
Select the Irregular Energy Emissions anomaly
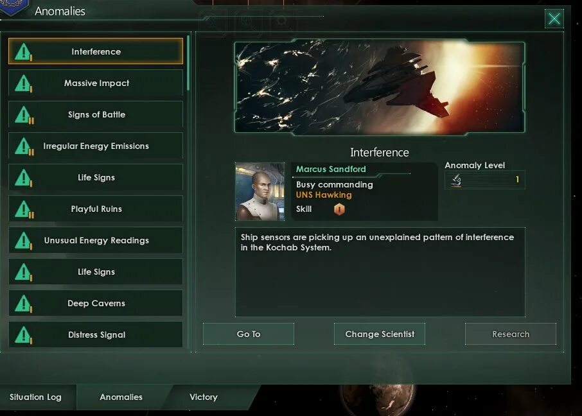[96, 146]
